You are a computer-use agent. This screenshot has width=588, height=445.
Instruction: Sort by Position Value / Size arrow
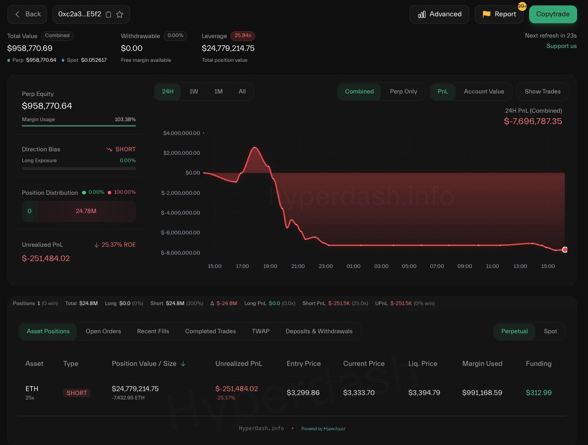[x=183, y=363]
